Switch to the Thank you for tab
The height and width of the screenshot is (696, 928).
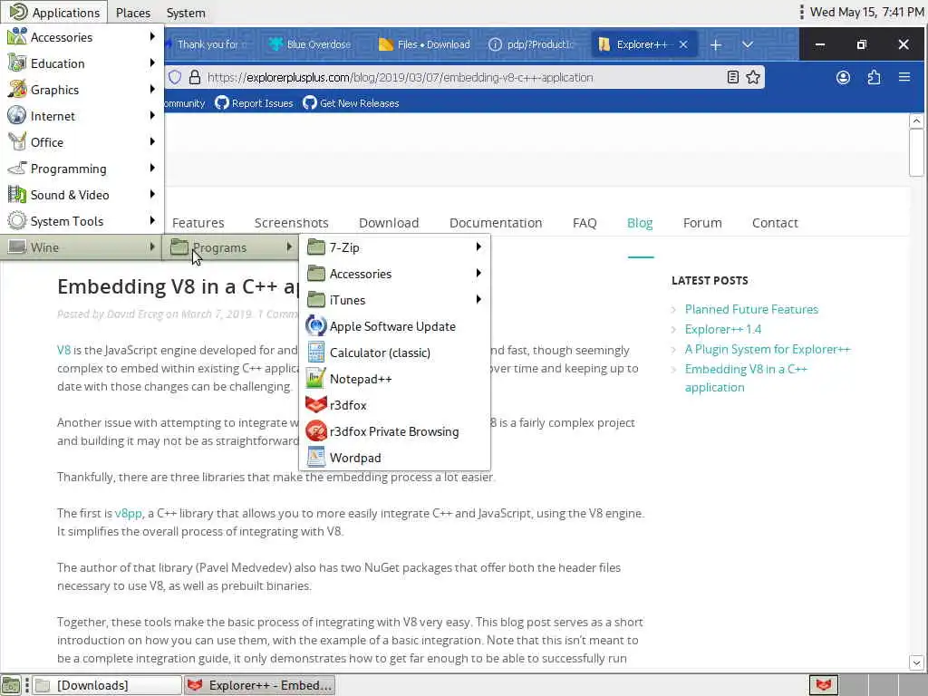(x=208, y=44)
